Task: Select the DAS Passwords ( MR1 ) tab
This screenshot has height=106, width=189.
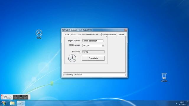Action: point(91,34)
